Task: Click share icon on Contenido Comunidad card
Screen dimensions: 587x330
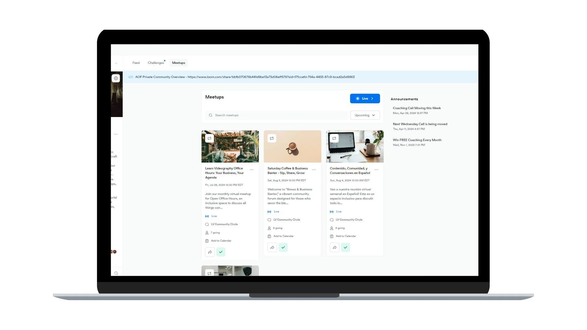Action: 334,248
